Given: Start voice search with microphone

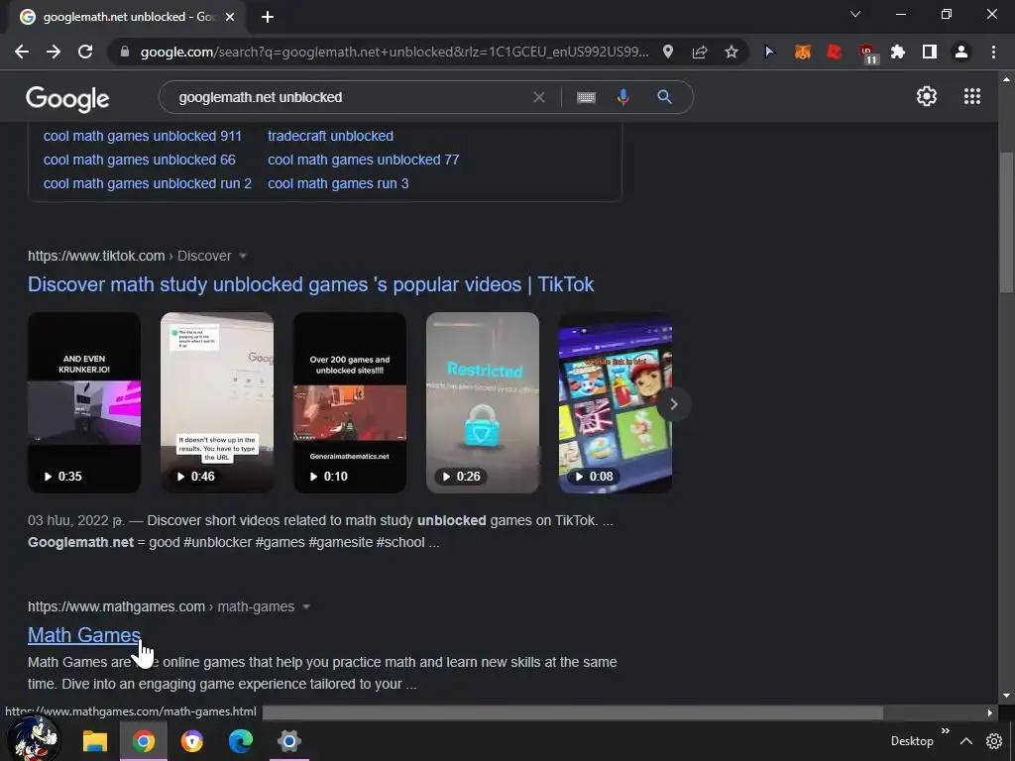Looking at the screenshot, I should (622, 97).
